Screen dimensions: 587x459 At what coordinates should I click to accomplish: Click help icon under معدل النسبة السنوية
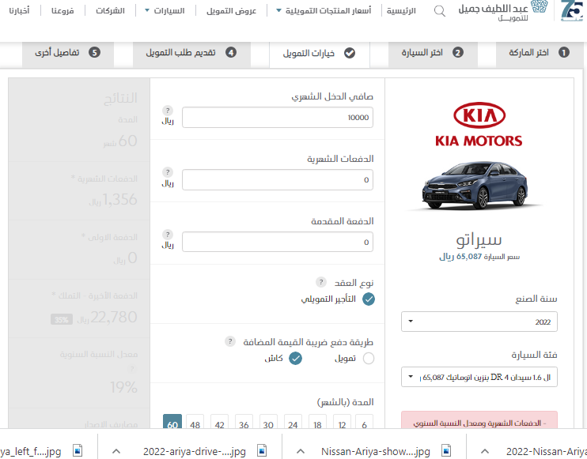pos(131,369)
